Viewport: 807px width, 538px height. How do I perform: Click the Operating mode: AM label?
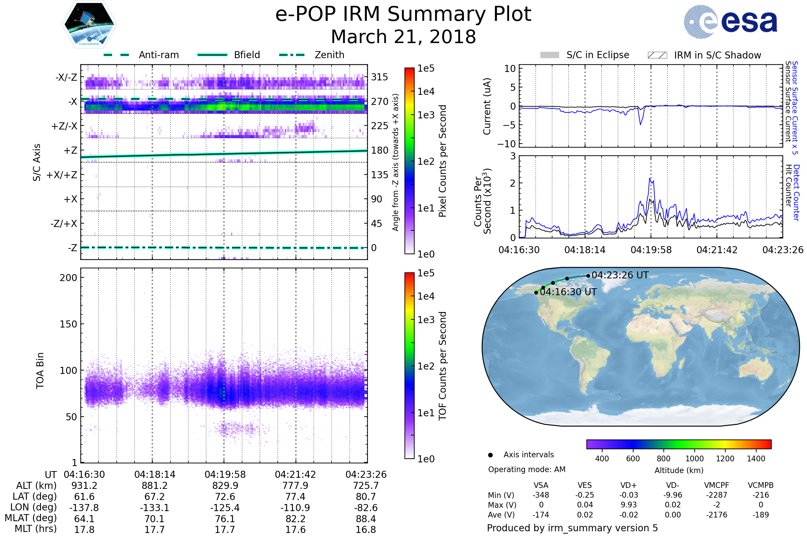tap(527, 469)
